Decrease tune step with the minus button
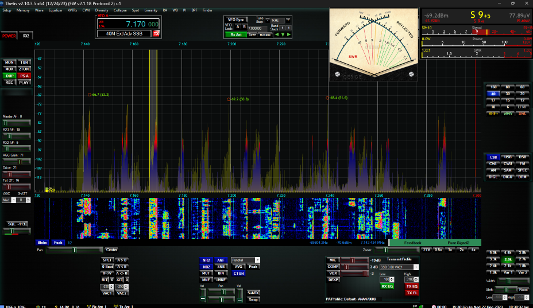 click(267, 20)
